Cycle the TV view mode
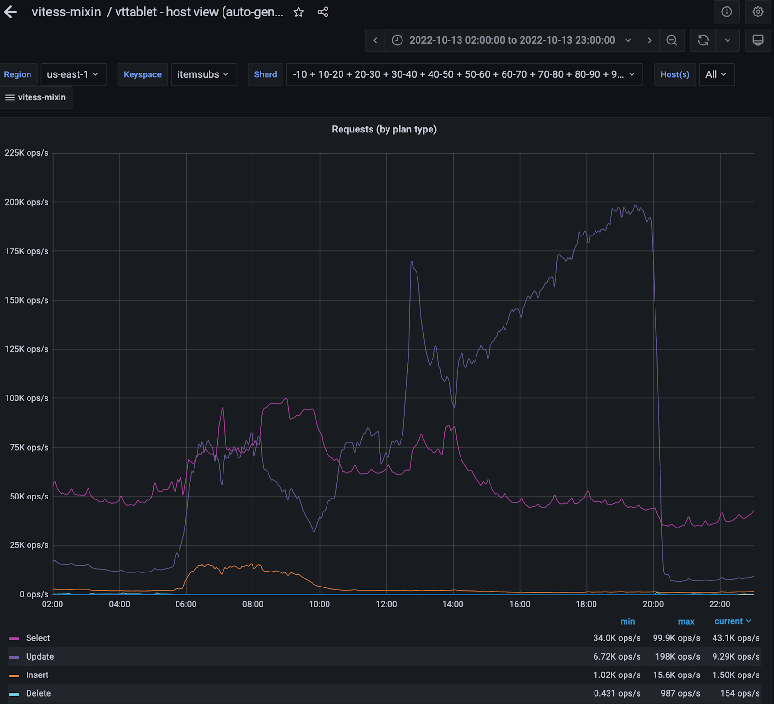 coord(758,40)
